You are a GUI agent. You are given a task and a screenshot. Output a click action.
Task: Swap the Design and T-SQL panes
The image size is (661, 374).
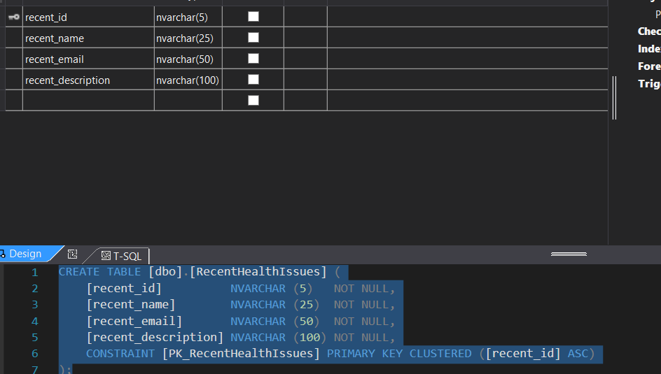tap(73, 254)
